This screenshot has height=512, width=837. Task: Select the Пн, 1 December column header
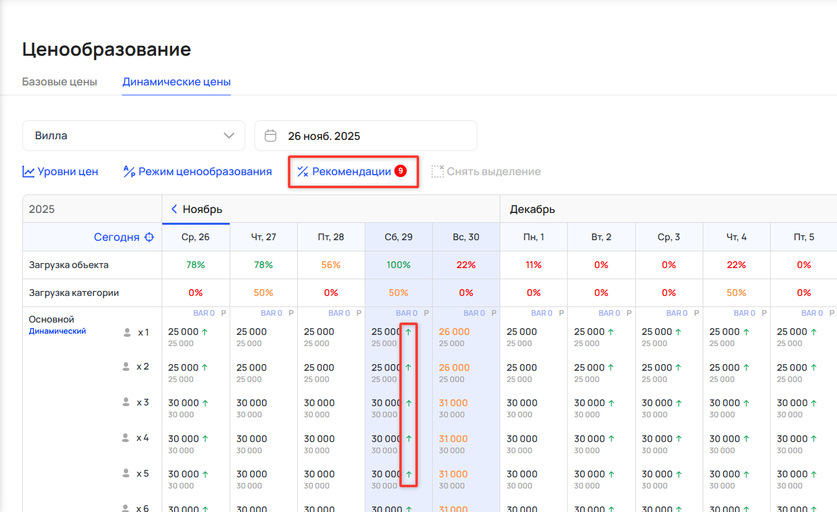(x=533, y=237)
